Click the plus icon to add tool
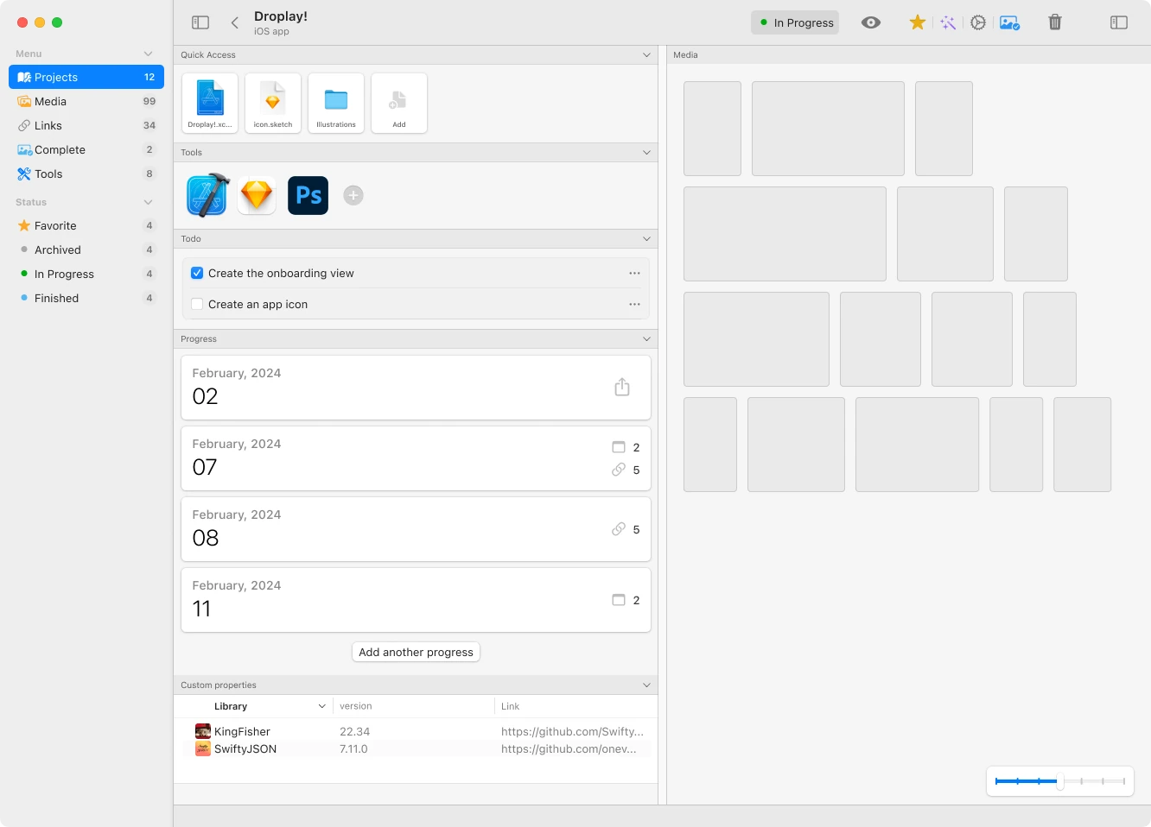 (353, 195)
